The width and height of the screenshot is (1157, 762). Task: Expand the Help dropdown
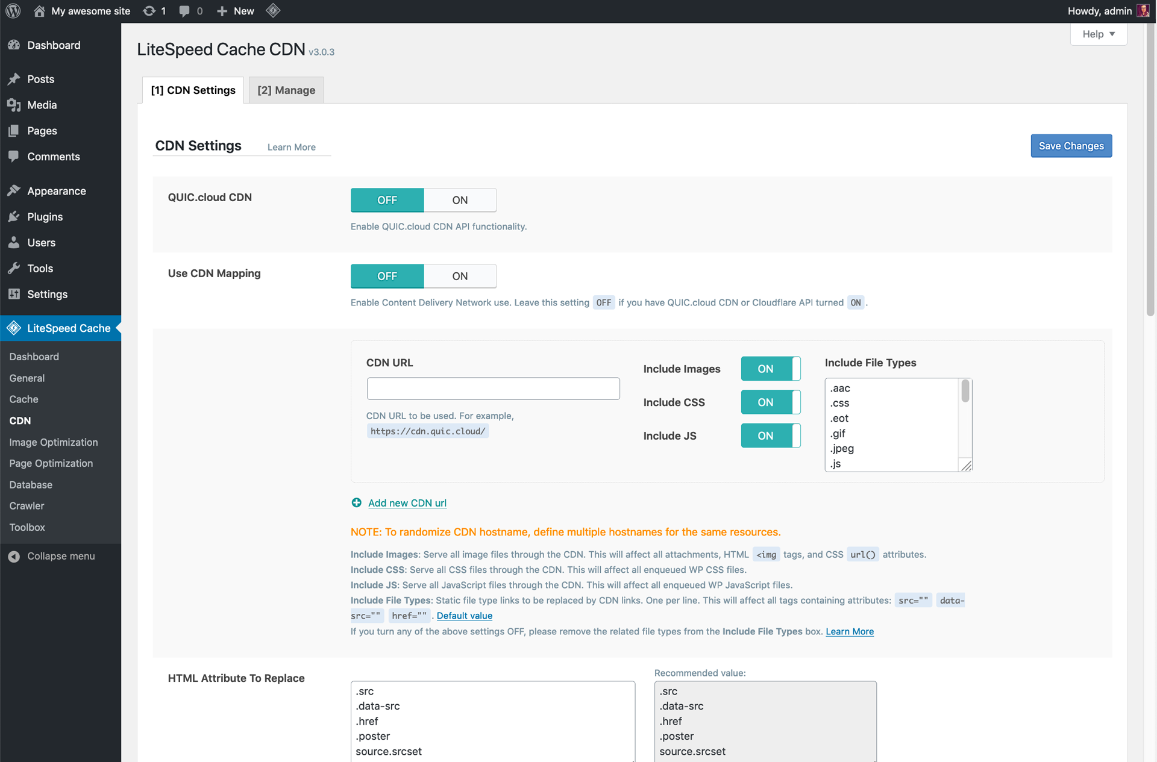coord(1098,34)
